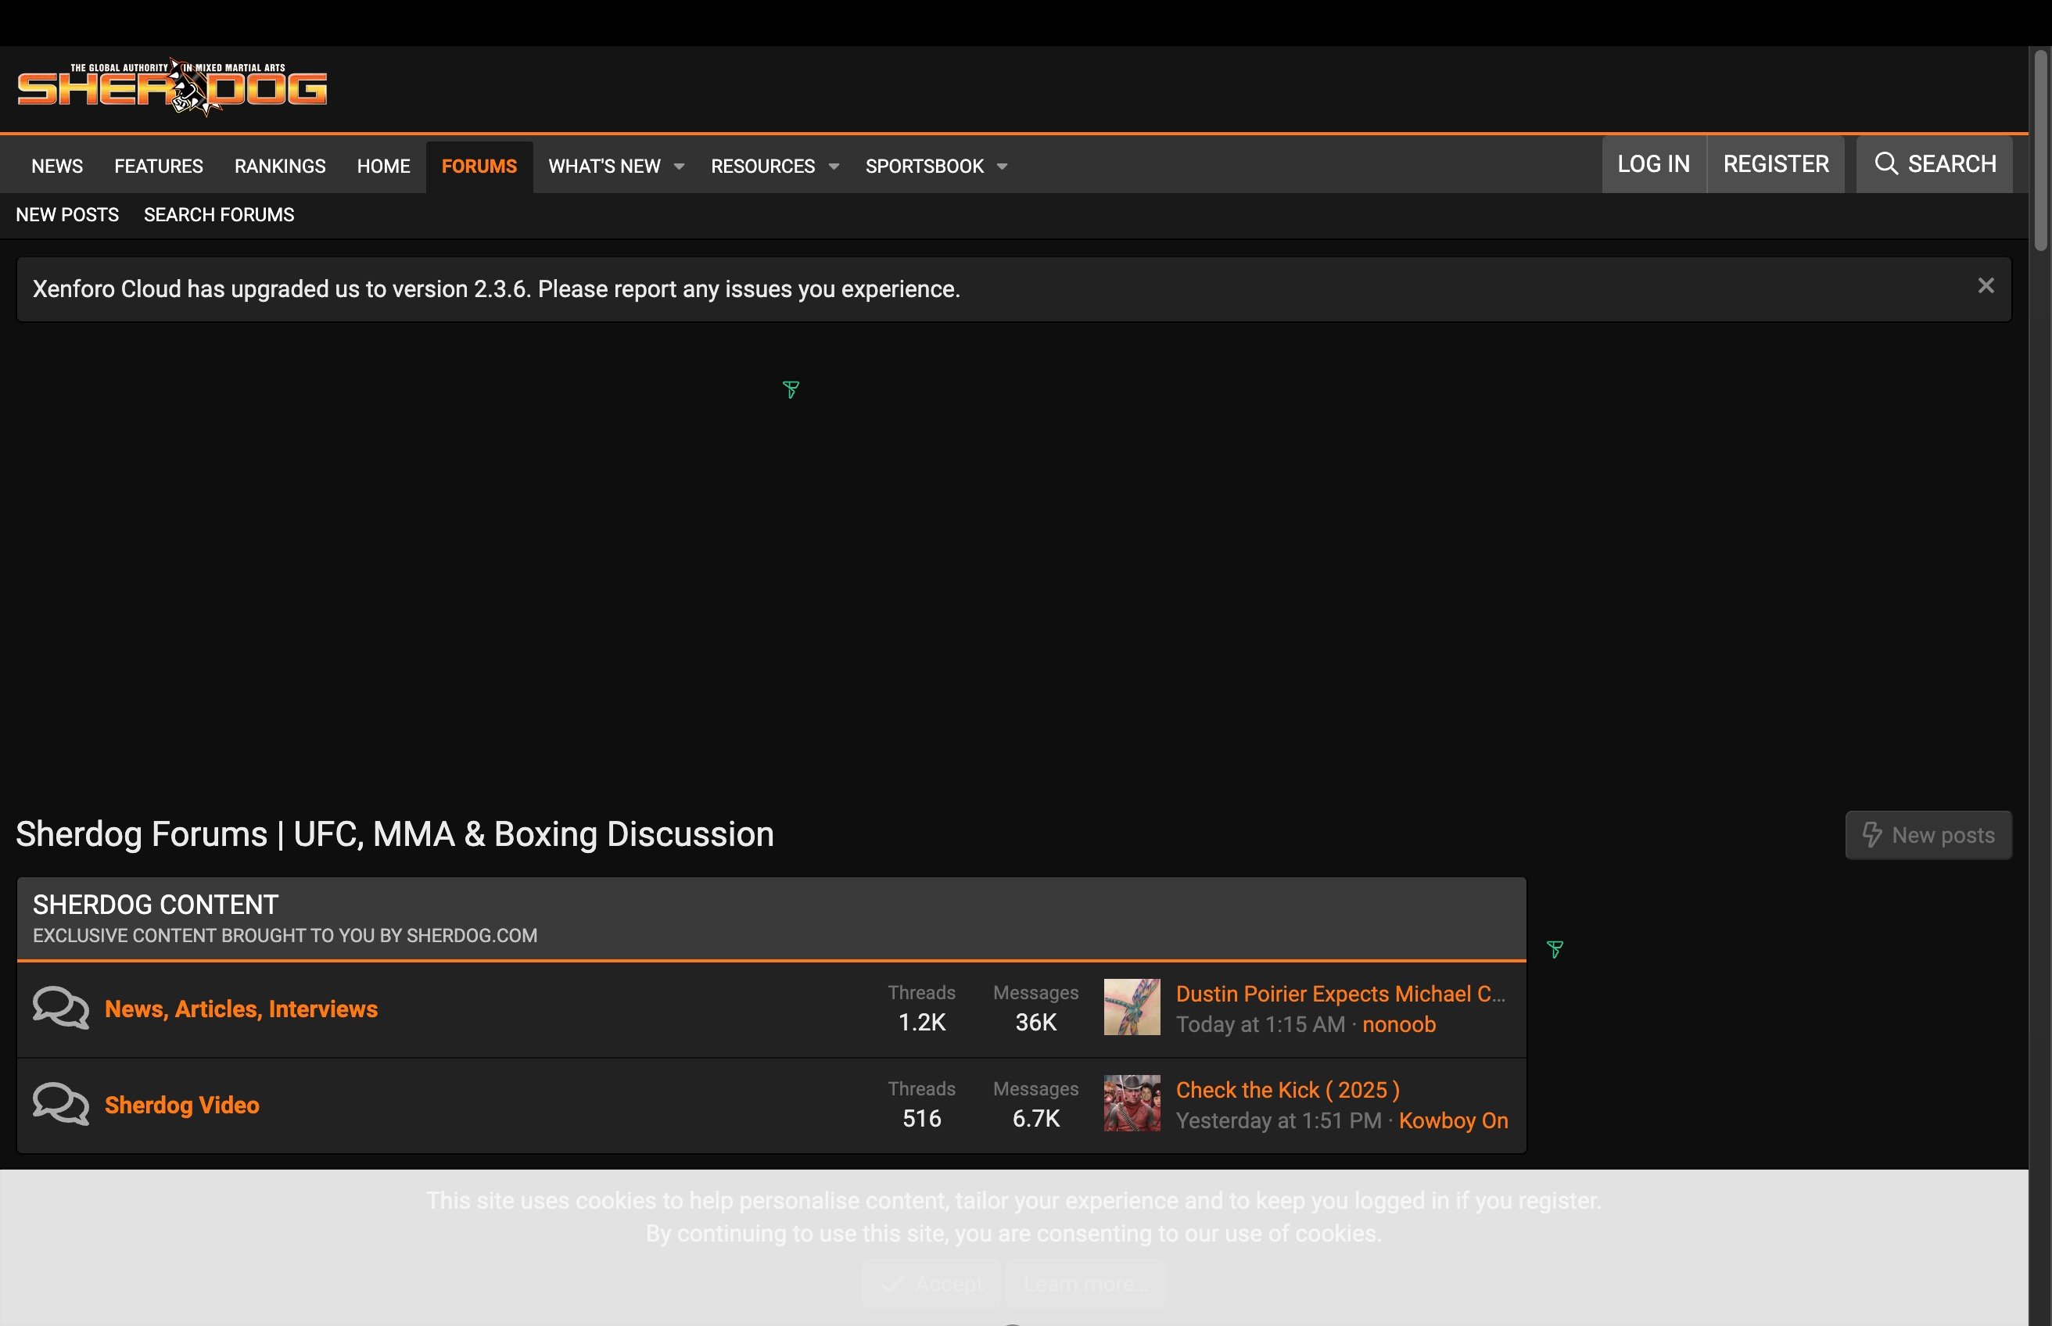Viewport: 2052px width, 1326px height.
Task: Click 'Today at 1:15 AM' timestamp
Action: click(x=1261, y=1025)
